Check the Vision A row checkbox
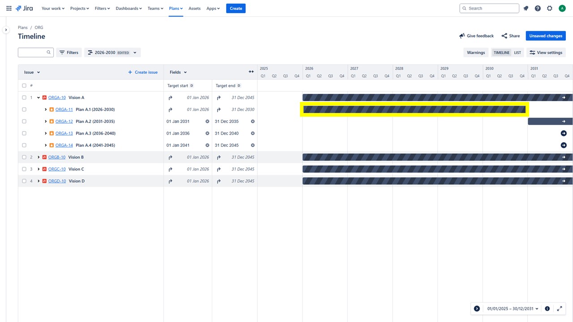The width and height of the screenshot is (573, 322). (24, 97)
